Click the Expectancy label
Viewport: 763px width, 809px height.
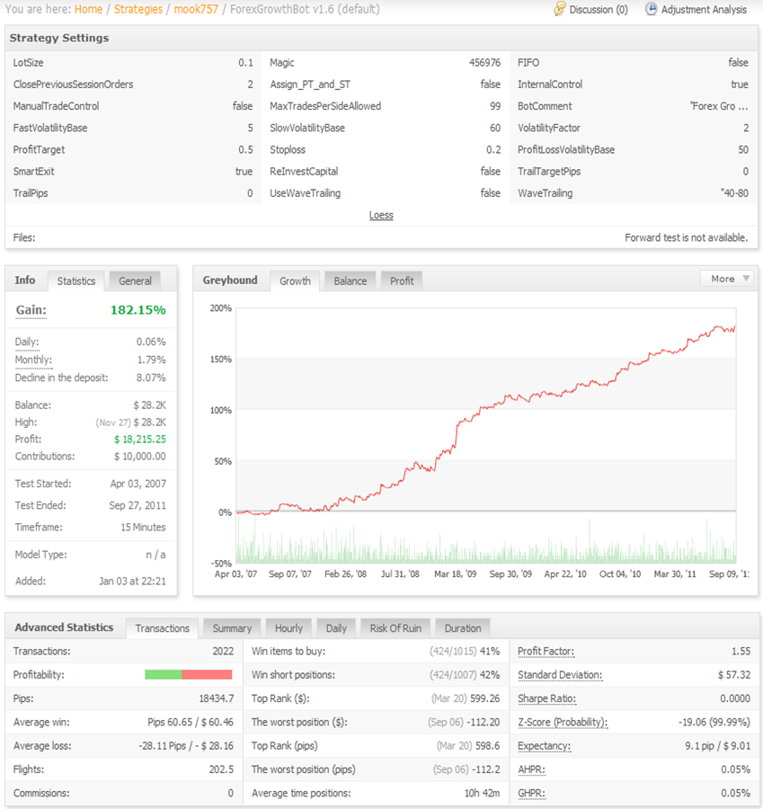545,745
